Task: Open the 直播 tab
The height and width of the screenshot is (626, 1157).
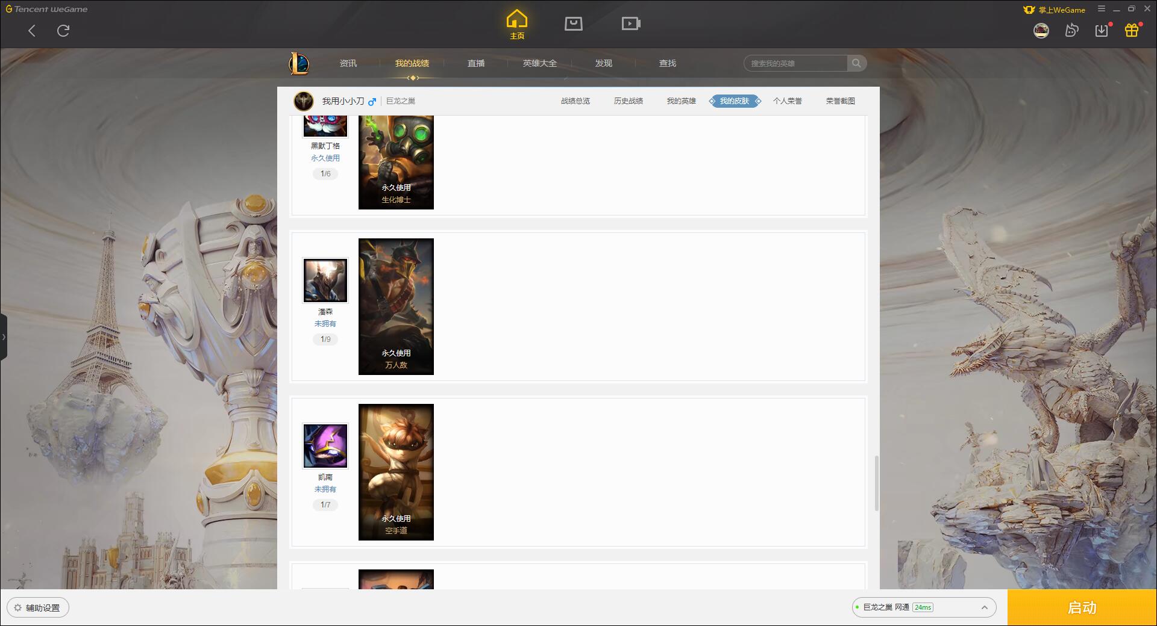Action: click(x=476, y=63)
